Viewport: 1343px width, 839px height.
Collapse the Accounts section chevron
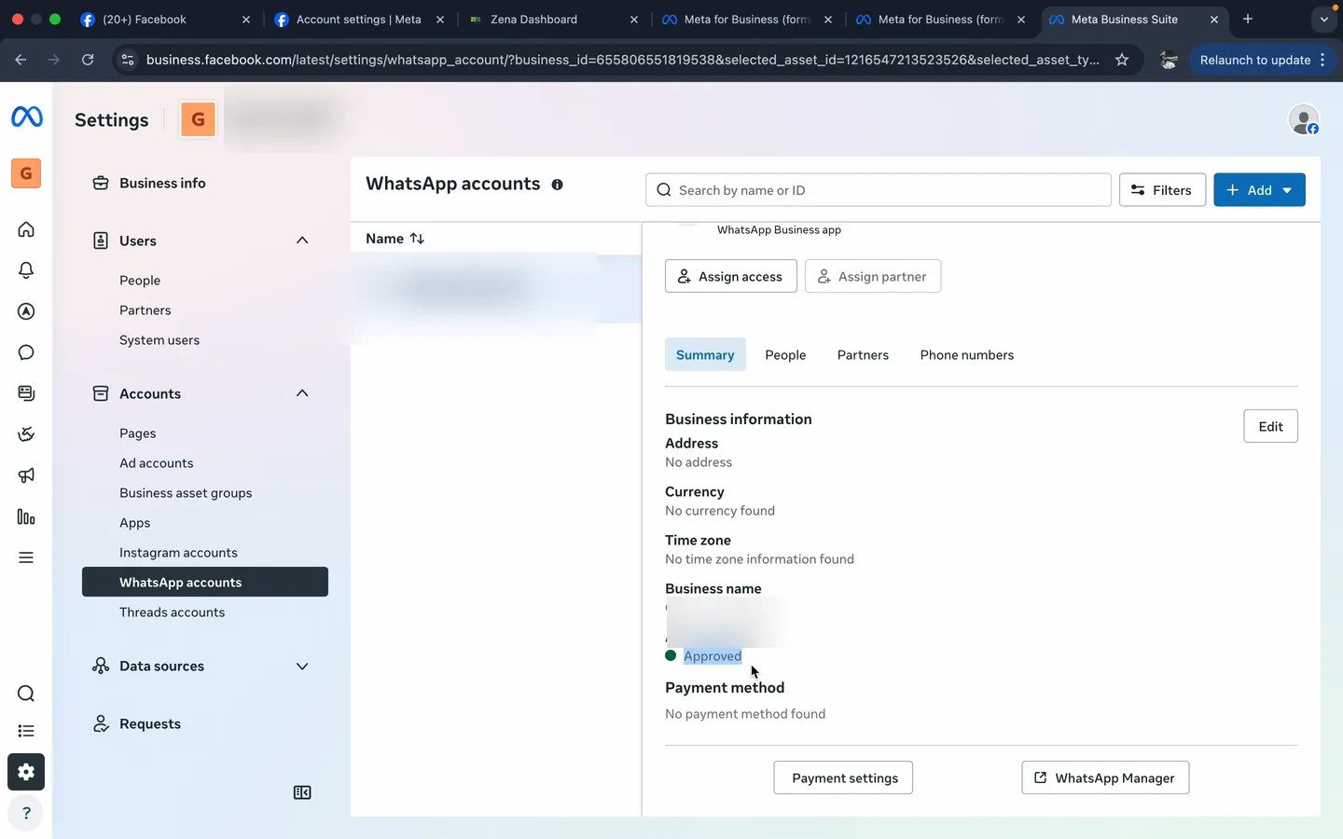(302, 393)
